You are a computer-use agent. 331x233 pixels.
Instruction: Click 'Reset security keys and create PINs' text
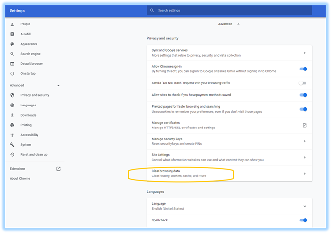coord(177,144)
